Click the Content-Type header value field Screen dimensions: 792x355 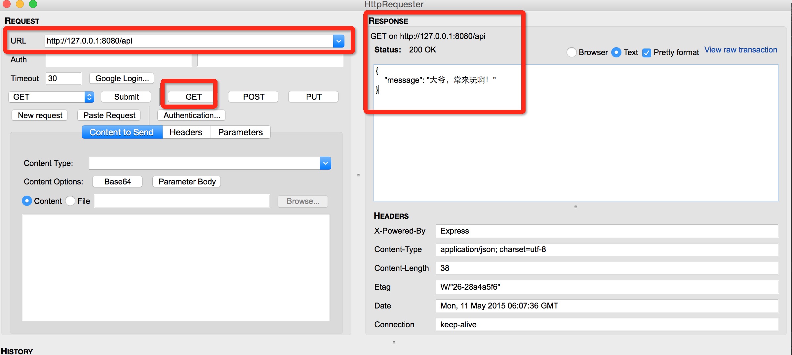click(607, 249)
